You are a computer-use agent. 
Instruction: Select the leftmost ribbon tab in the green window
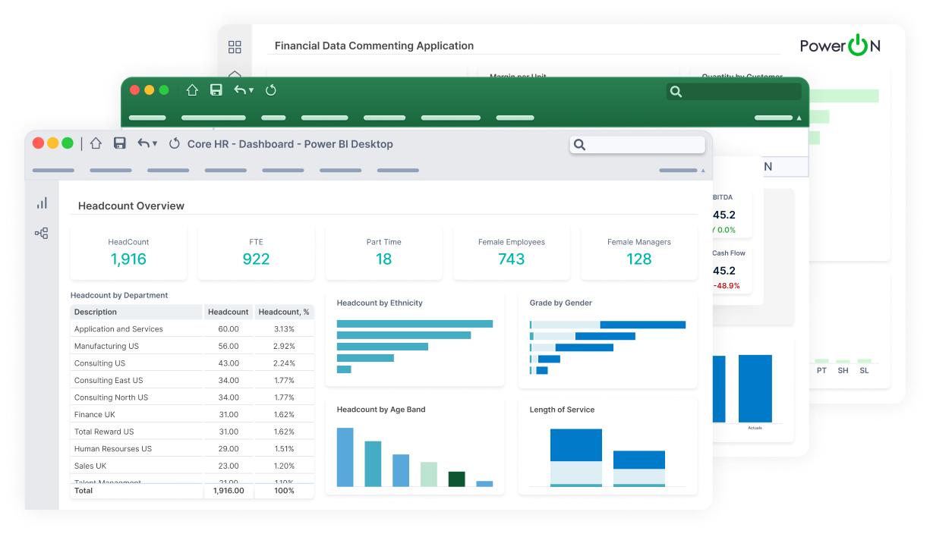point(147,118)
